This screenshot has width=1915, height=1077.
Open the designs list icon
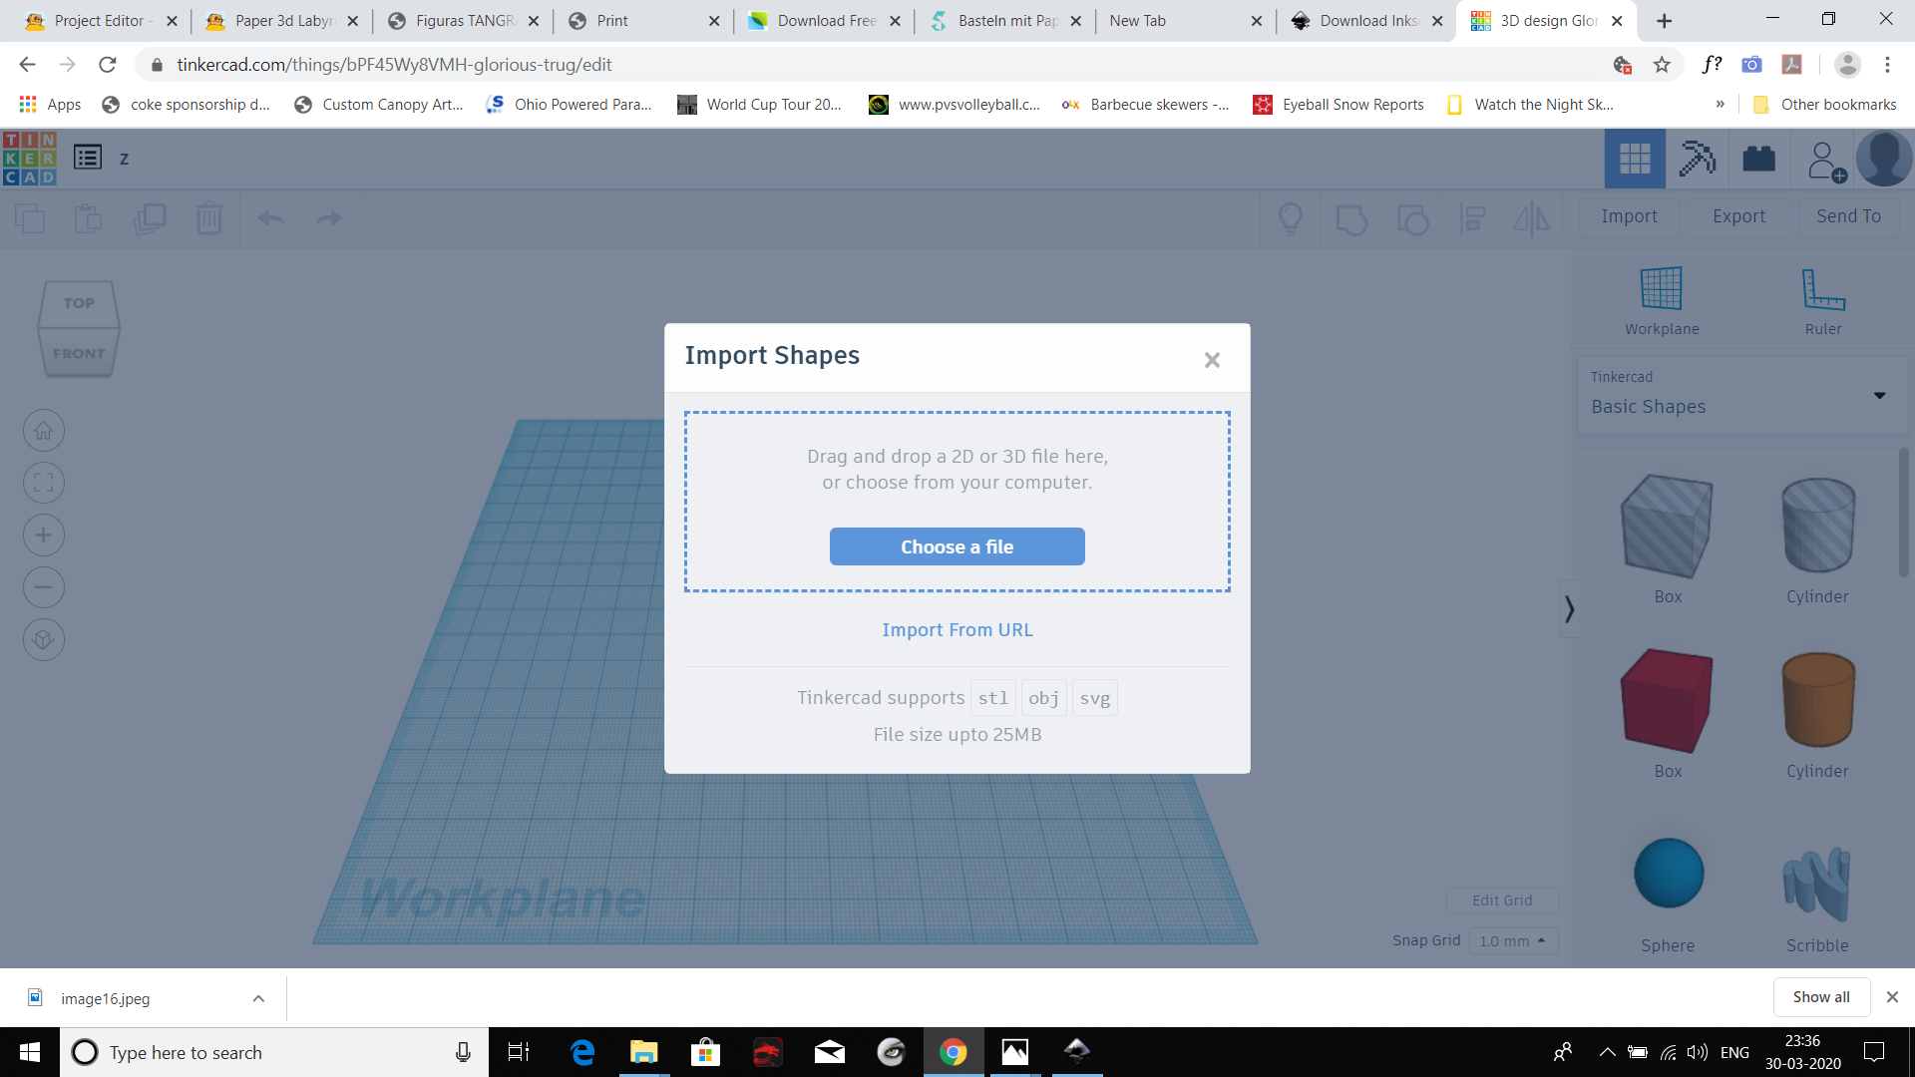88,158
